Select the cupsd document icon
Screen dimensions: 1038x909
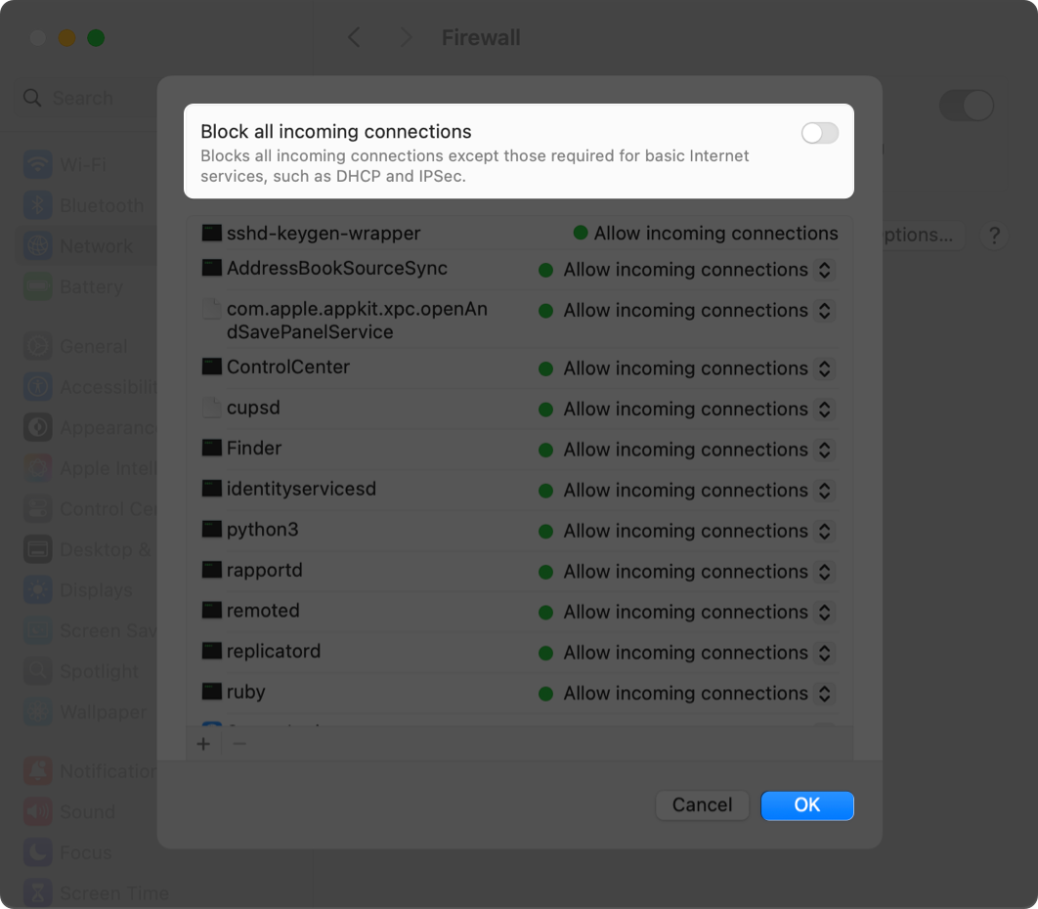pyautogui.click(x=212, y=408)
